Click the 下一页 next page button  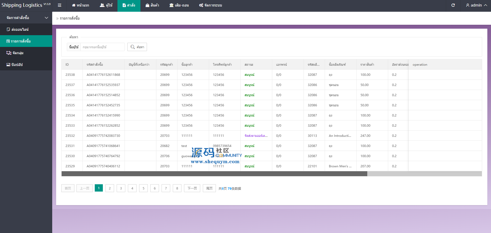[192, 188]
